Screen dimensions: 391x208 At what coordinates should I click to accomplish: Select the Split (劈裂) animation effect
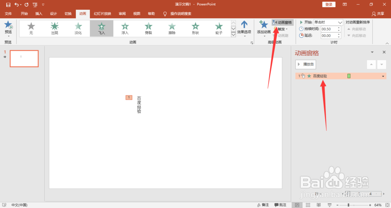click(148, 29)
